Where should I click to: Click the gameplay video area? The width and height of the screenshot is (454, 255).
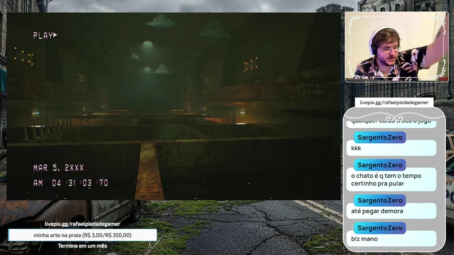point(173,106)
